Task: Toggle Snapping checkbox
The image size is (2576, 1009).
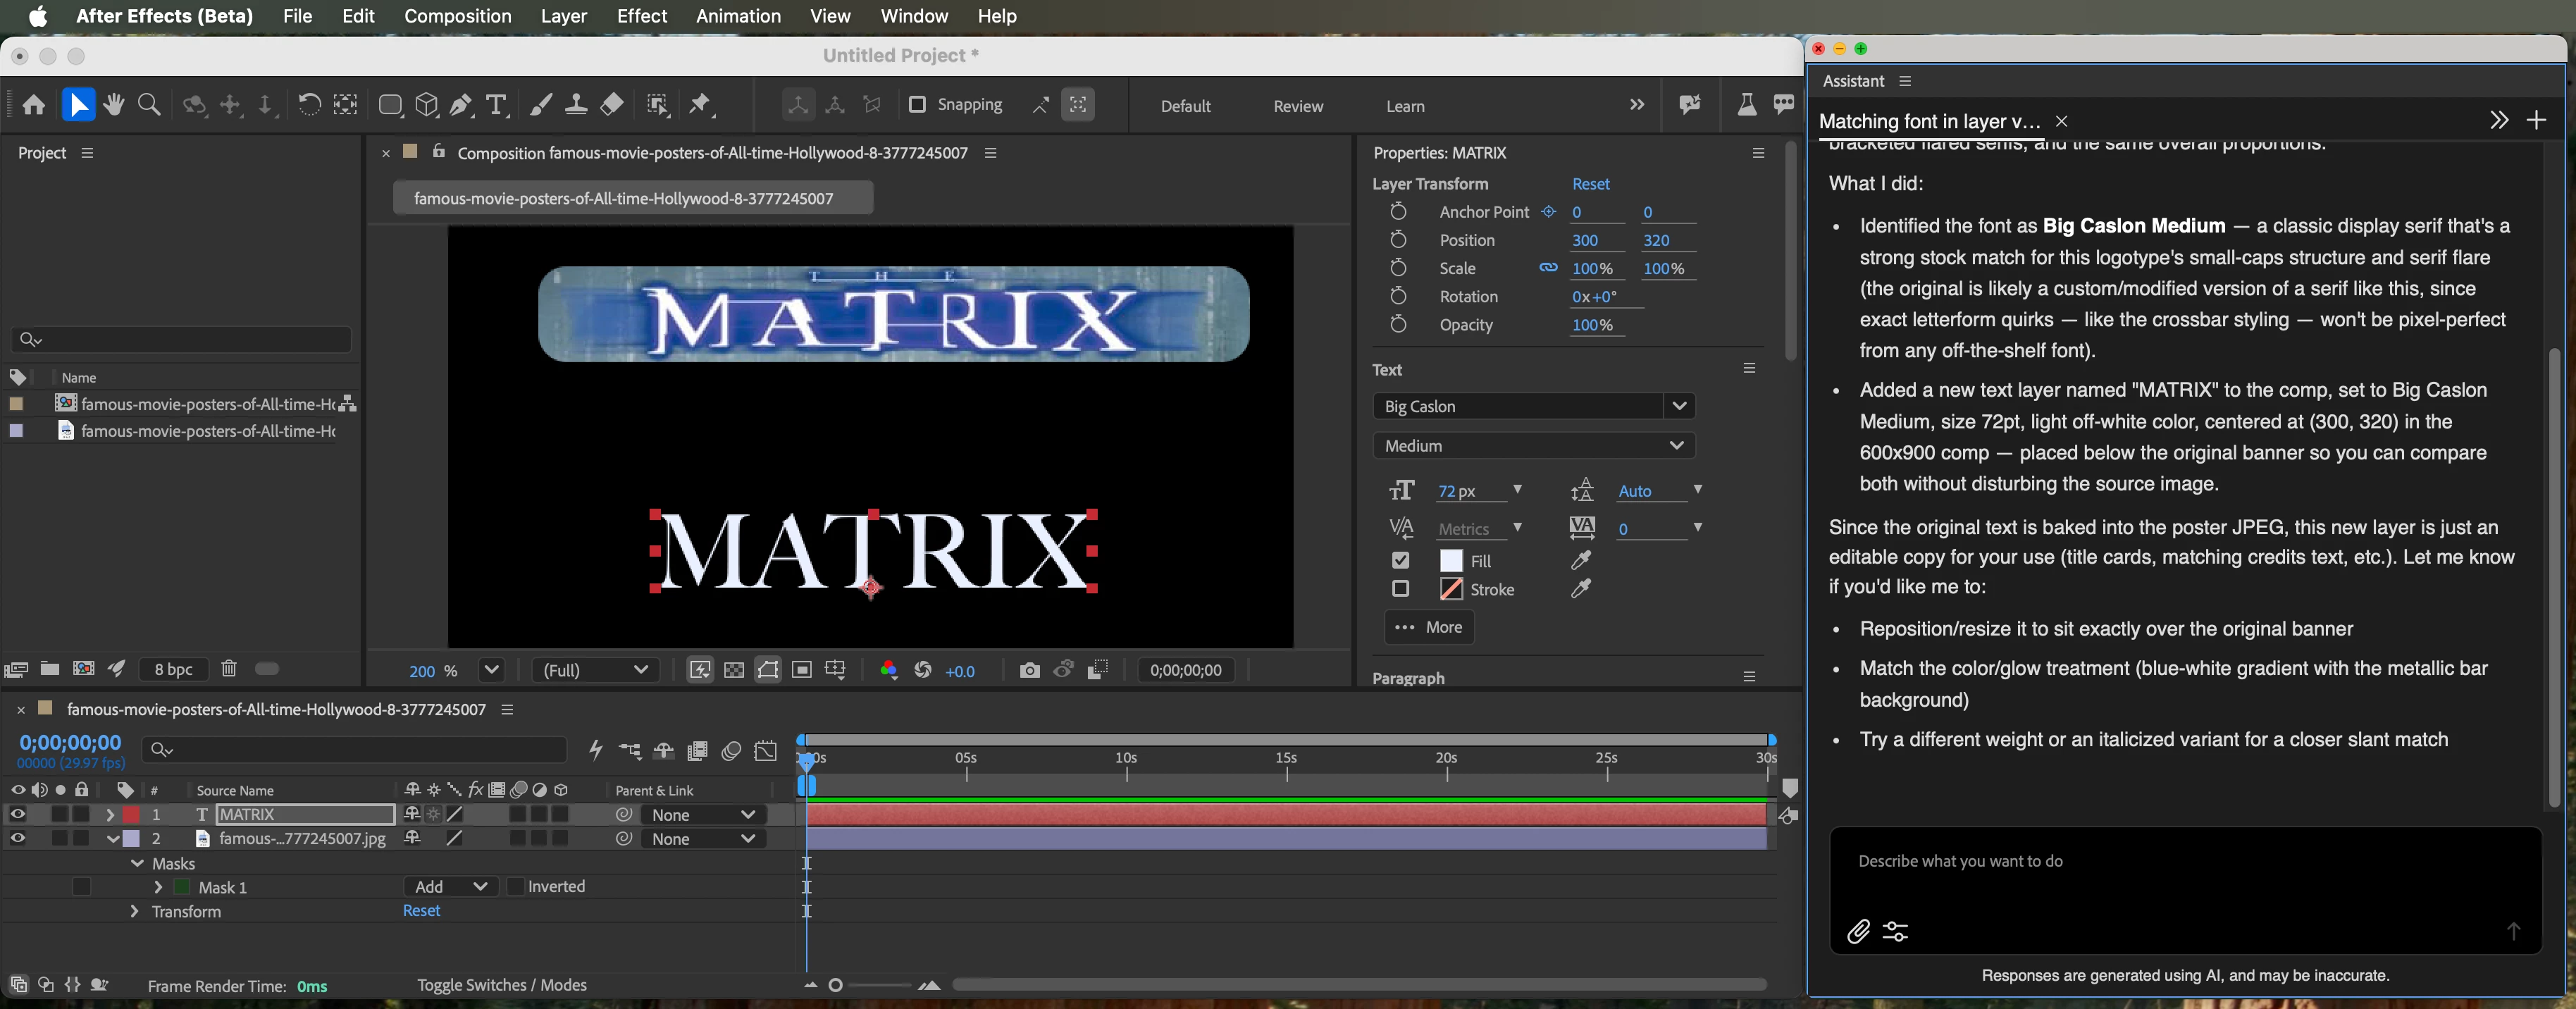Action: click(x=916, y=105)
